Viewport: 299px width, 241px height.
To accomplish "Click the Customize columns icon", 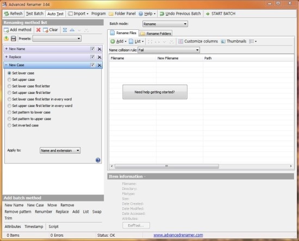I will tap(180, 41).
